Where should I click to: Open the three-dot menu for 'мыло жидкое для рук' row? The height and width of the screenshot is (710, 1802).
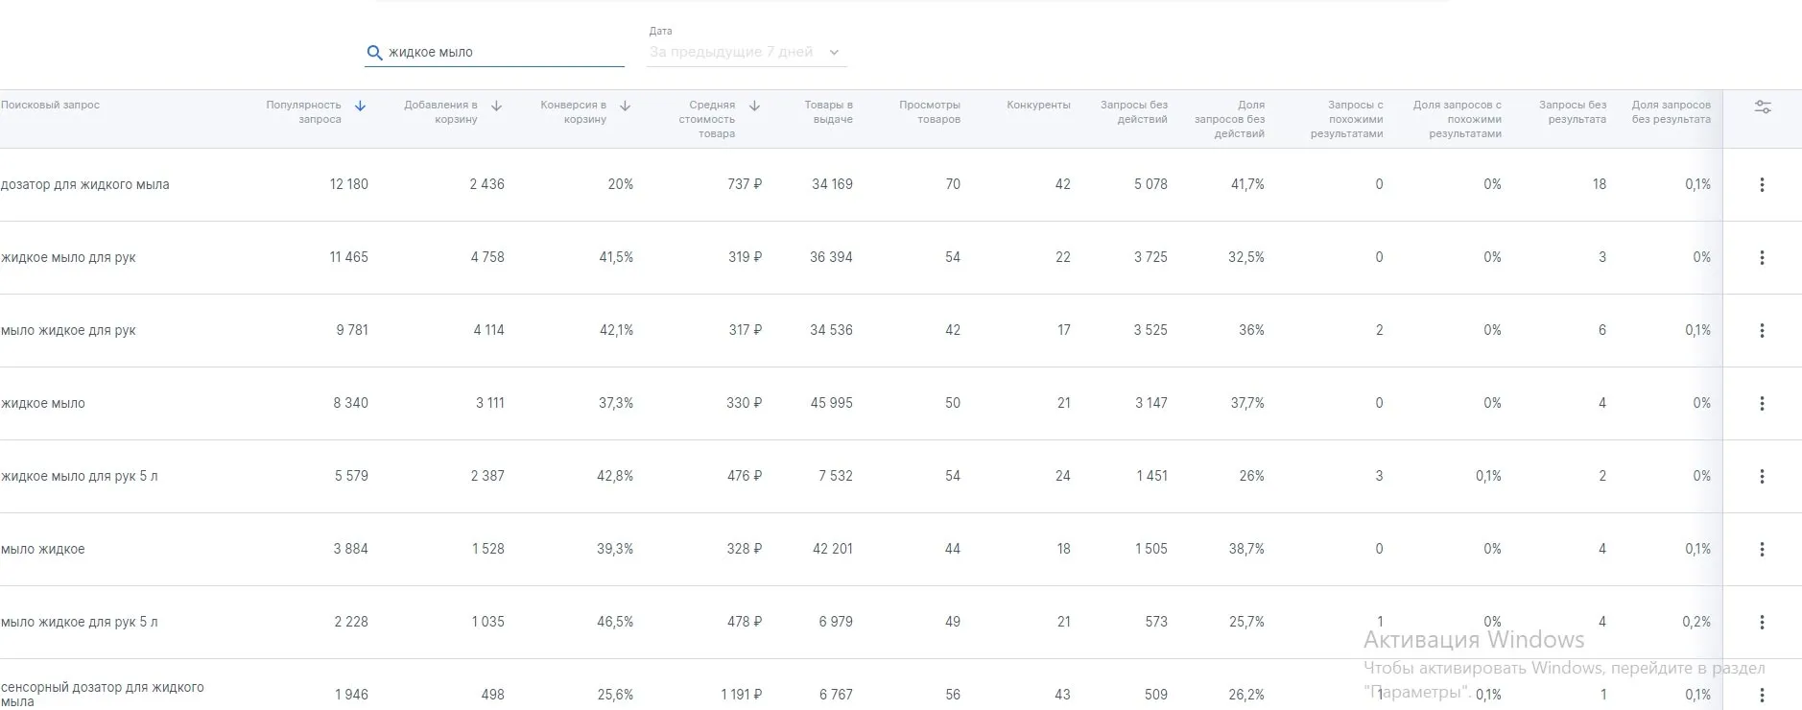point(1762,330)
